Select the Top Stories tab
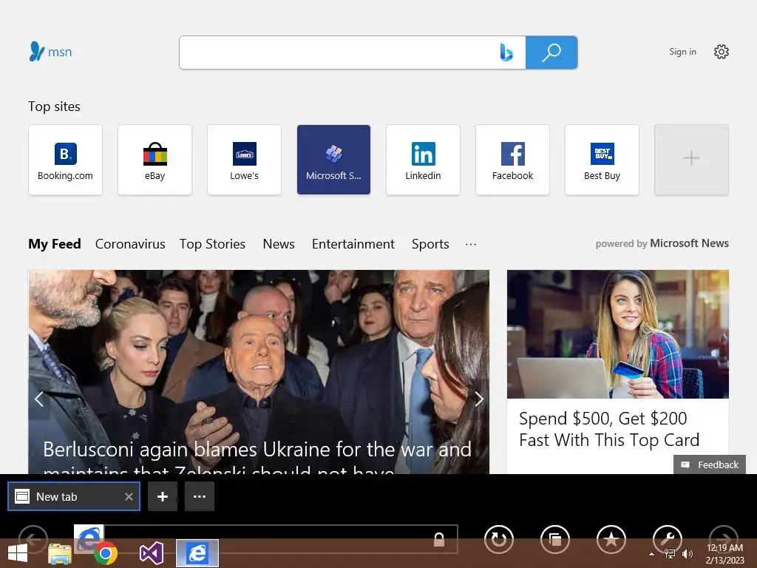The height and width of the screenshot is (568, 757). 212,244
